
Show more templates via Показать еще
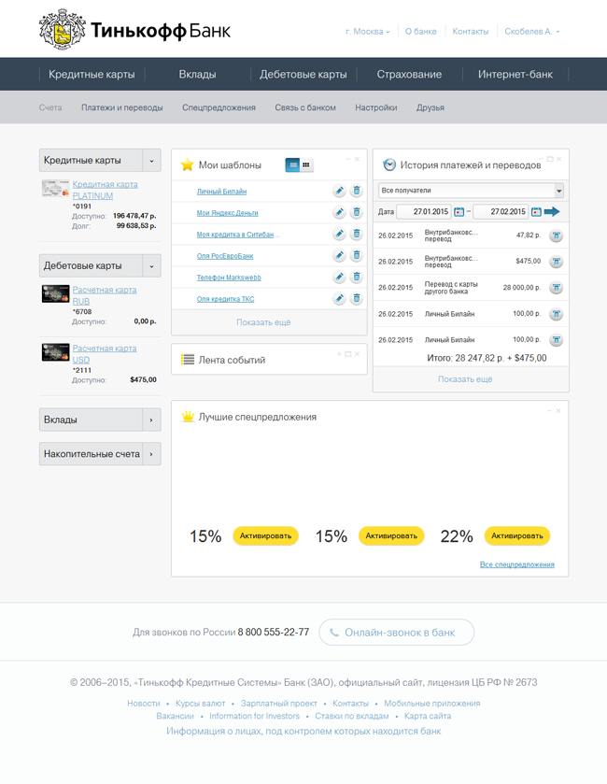[x=263, y=322]
